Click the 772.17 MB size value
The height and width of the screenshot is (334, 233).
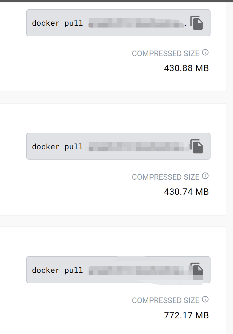click(x=186, y=315)
